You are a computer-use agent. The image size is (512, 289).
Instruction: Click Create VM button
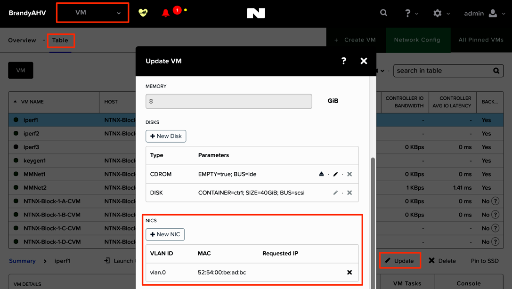pyautogui.click(x=355, y=40)
